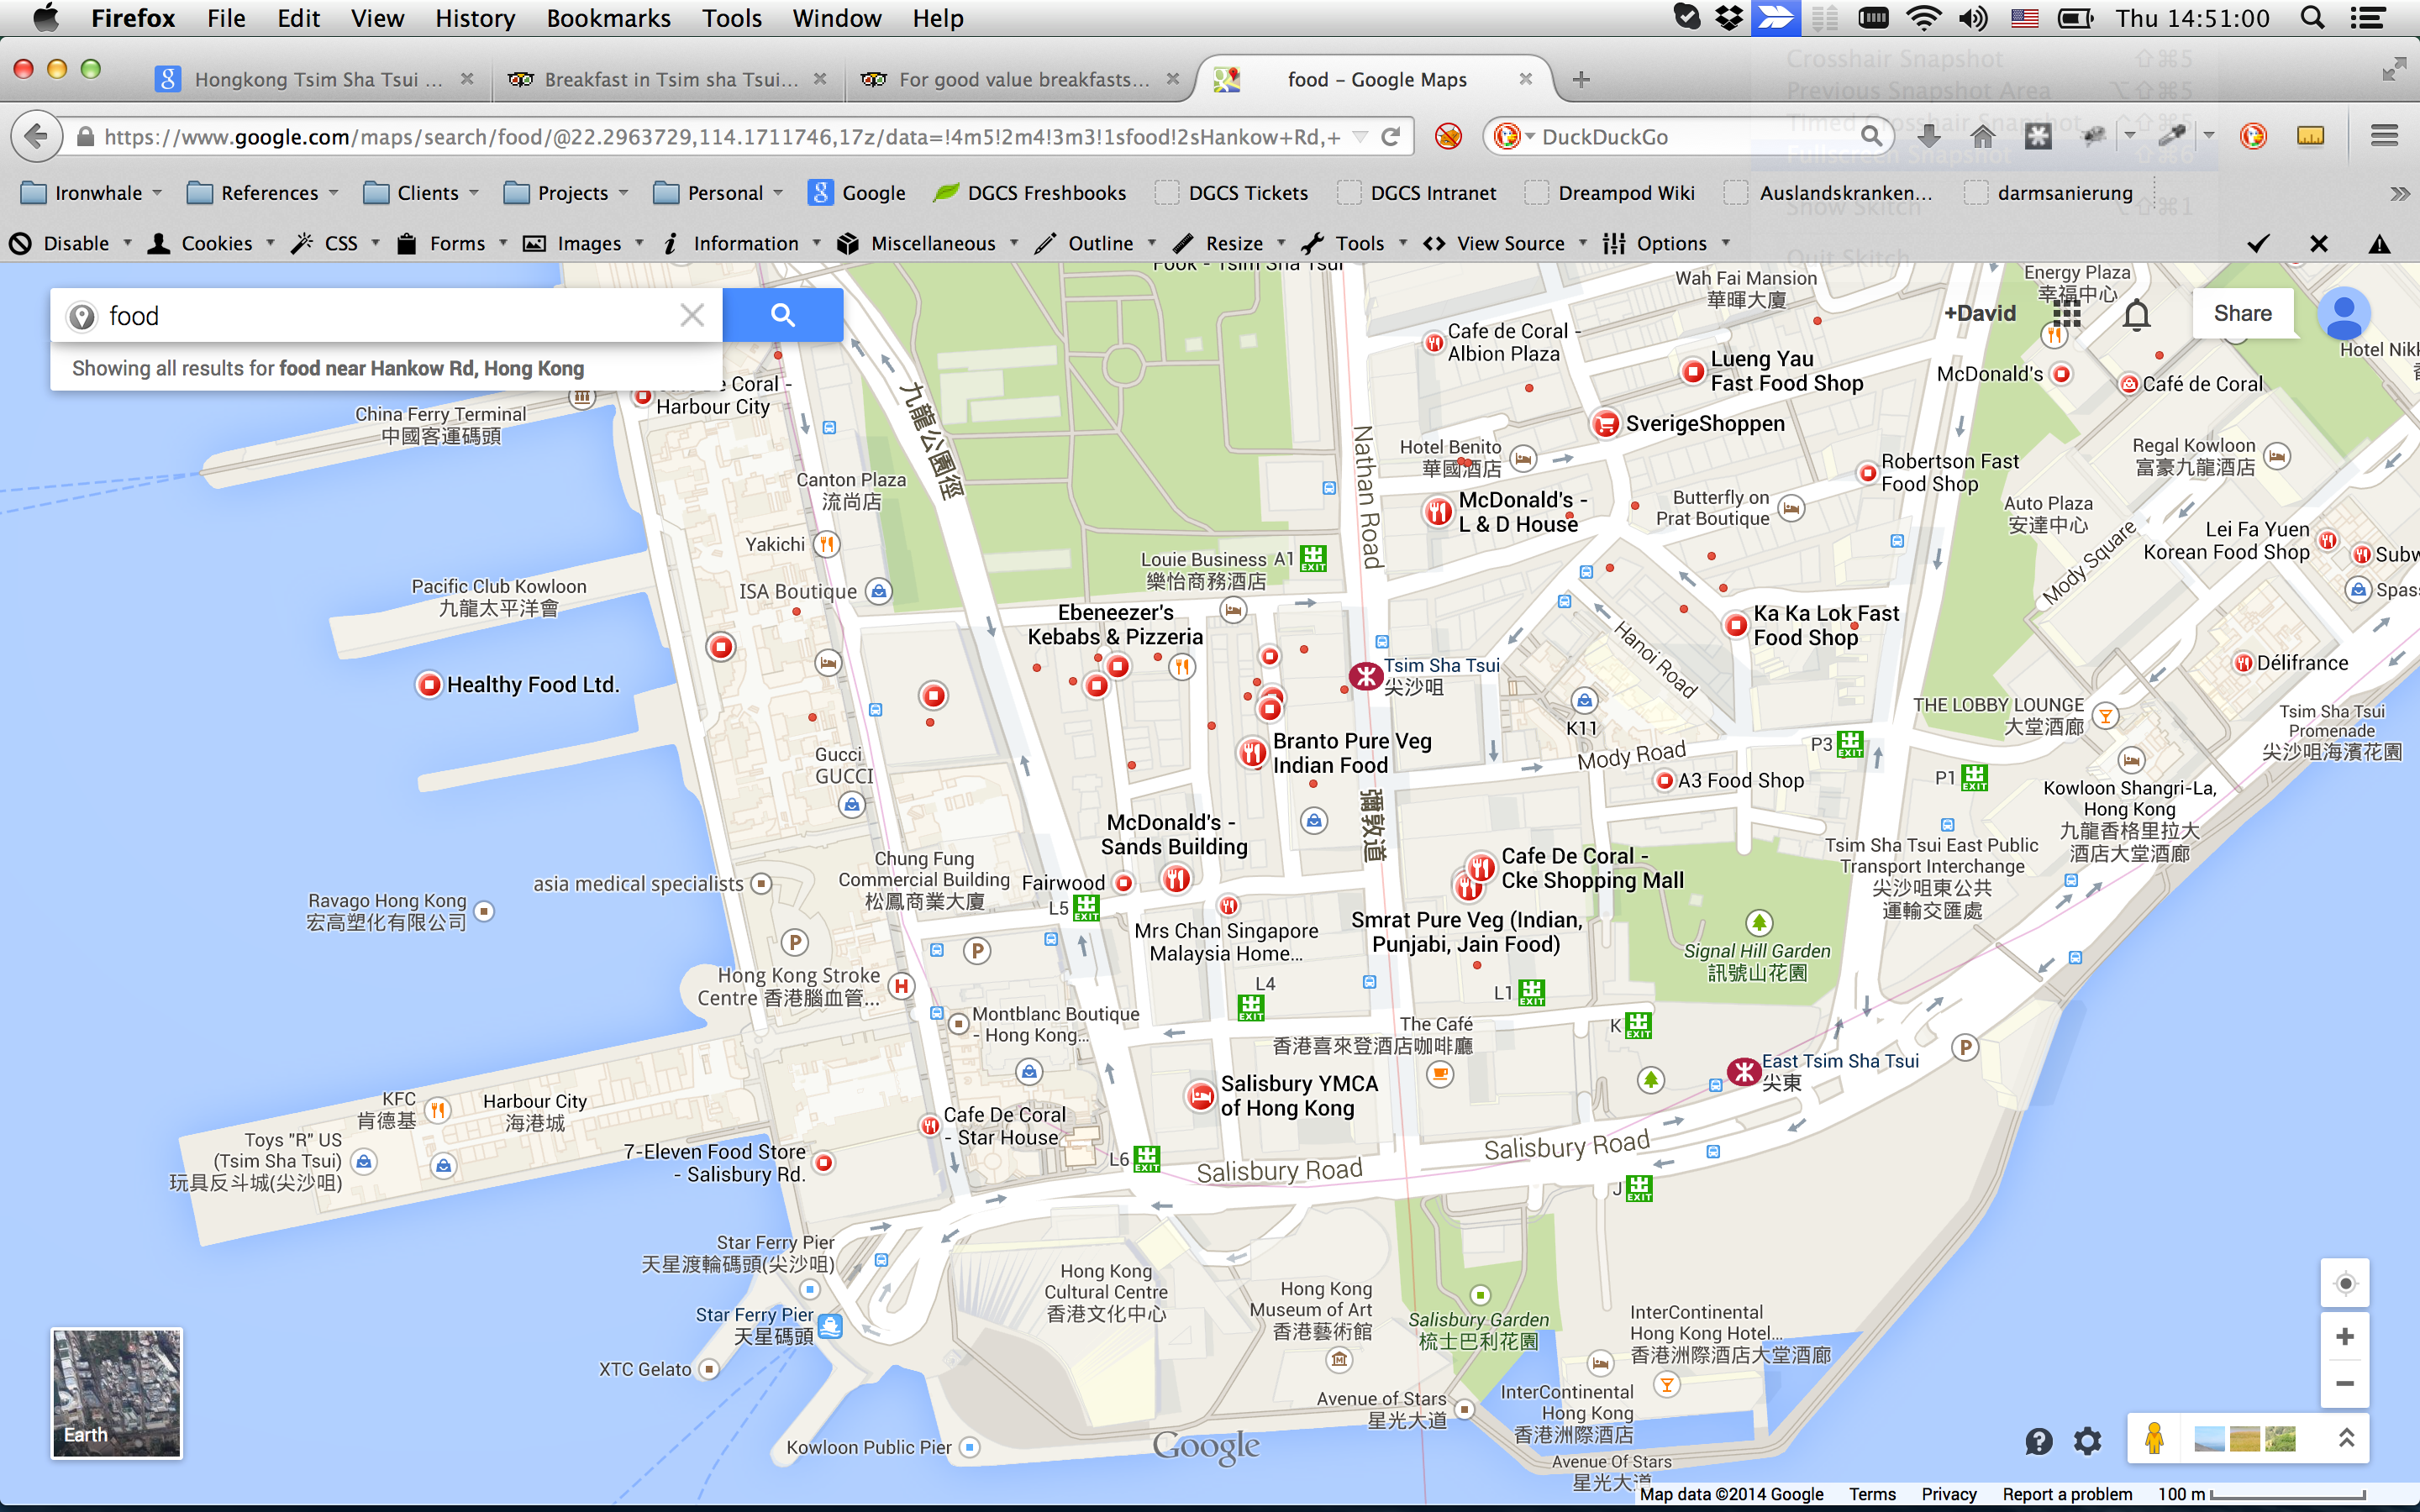Viewport: 2420px width, 1512px height.
Task: Open the Miscellaneous developer dropdown
Action: click(928, 243)
